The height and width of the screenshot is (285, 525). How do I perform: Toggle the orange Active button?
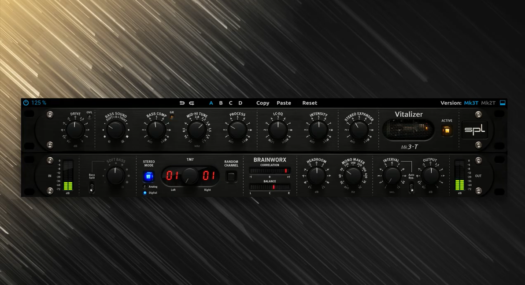pos(447,131)
